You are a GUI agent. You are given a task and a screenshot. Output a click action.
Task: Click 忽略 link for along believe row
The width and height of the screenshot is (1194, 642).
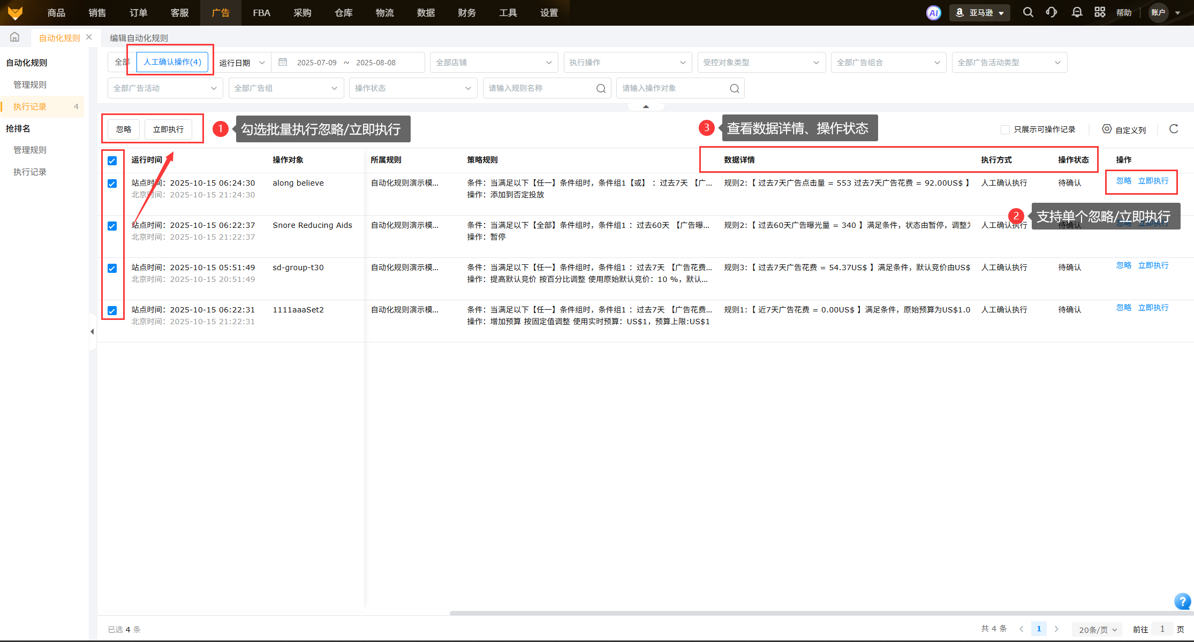tap(1123, 181)
